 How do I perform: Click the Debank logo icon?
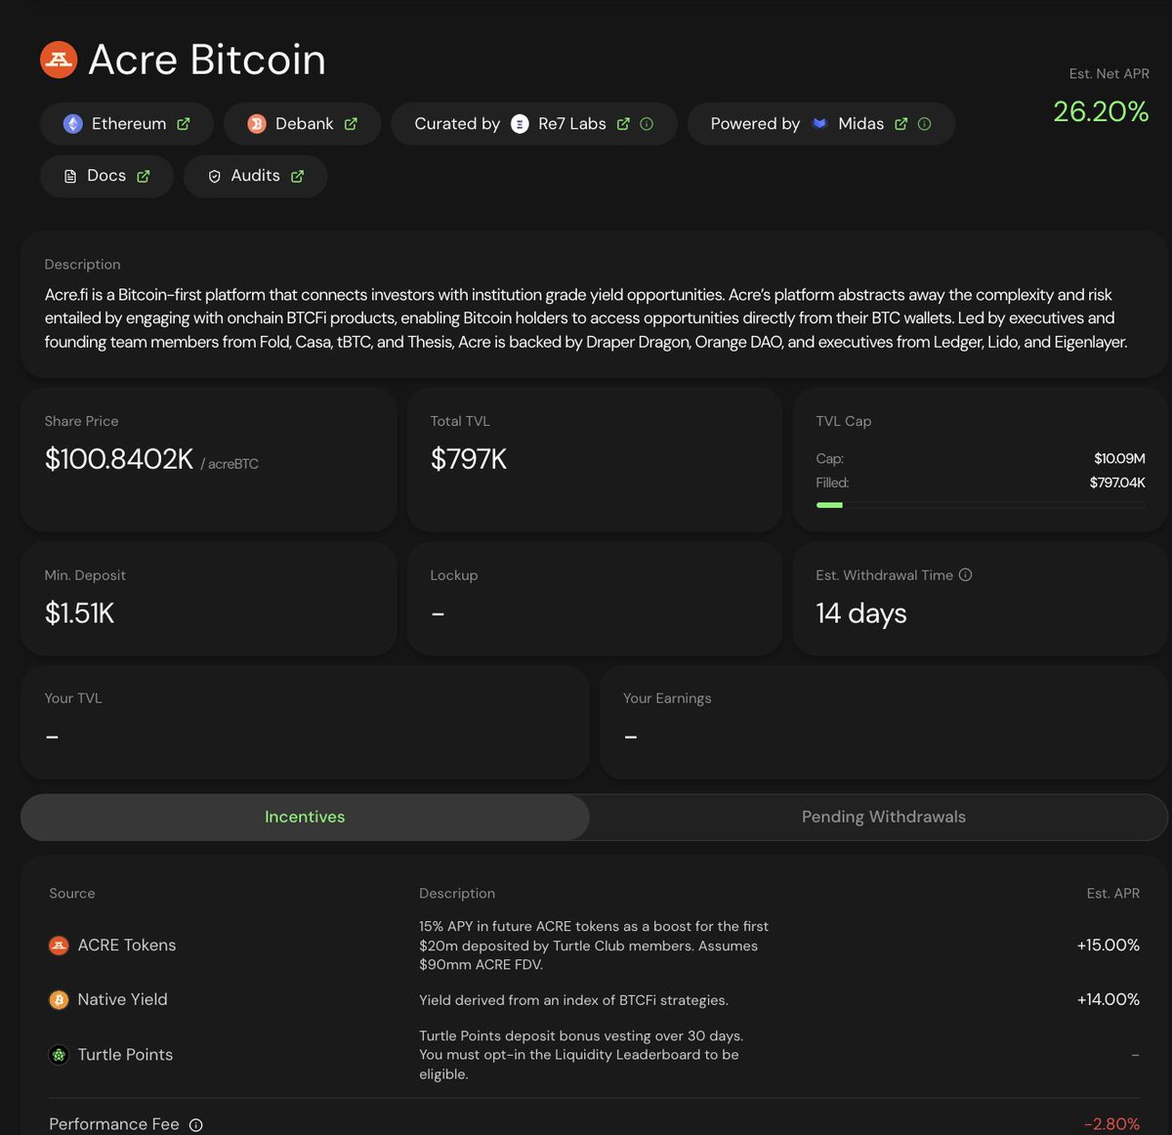pyautogui.click(x=257, y=124)
